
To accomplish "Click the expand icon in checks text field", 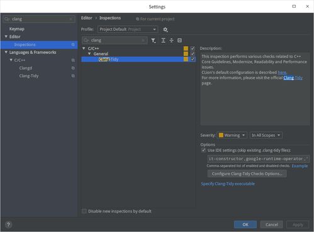I will 306,158.
